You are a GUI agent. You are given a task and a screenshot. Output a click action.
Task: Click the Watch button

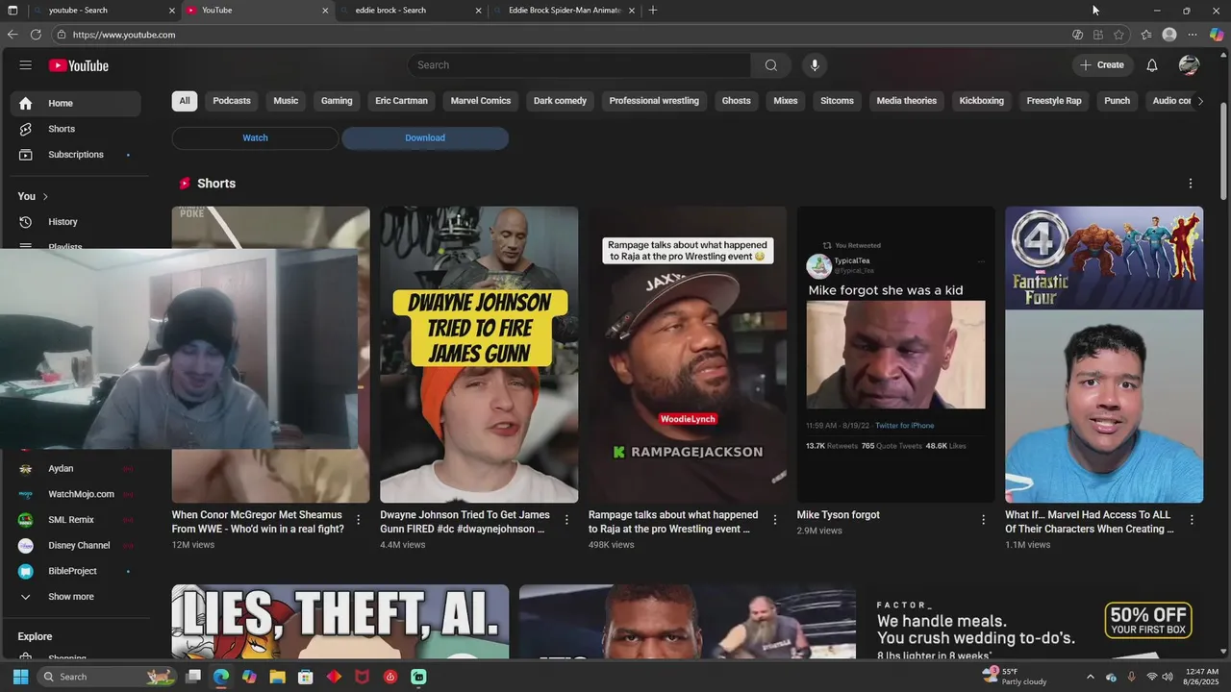coord(255,137)
